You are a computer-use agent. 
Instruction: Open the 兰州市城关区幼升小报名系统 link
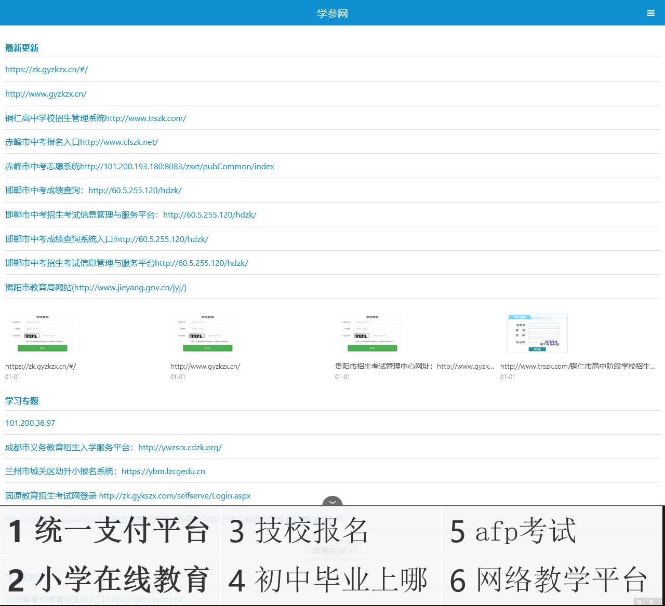pos(105,471)
